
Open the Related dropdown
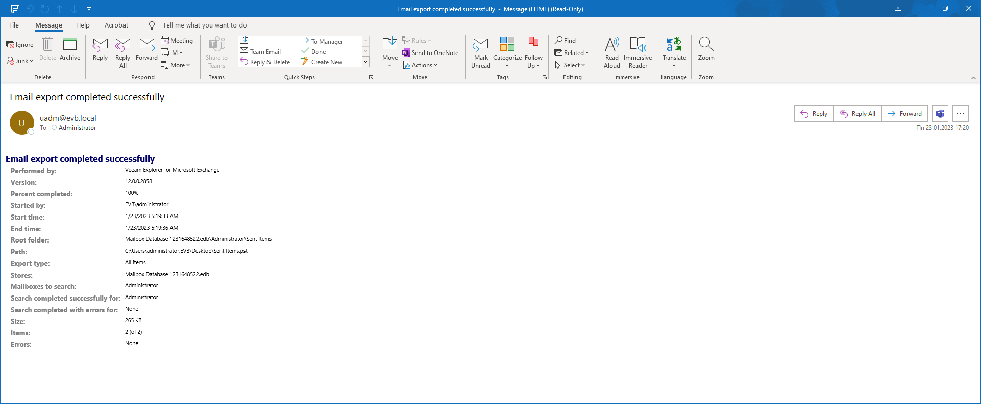572,52
